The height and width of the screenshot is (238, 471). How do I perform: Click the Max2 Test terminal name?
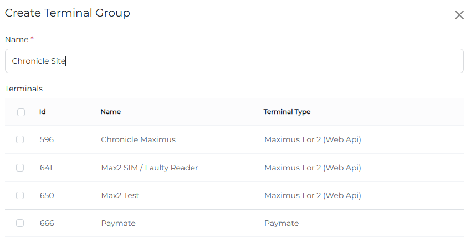pyautogui.click(x=120, y=195)
